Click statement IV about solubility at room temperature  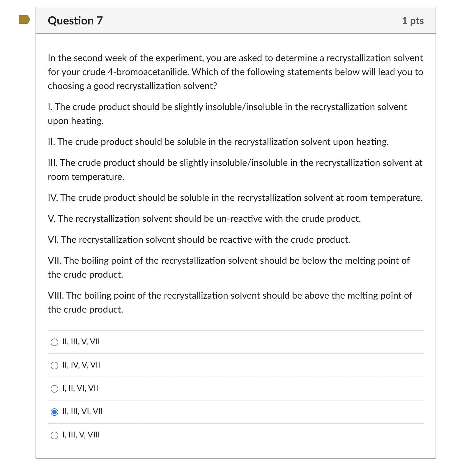pos(235,198)
